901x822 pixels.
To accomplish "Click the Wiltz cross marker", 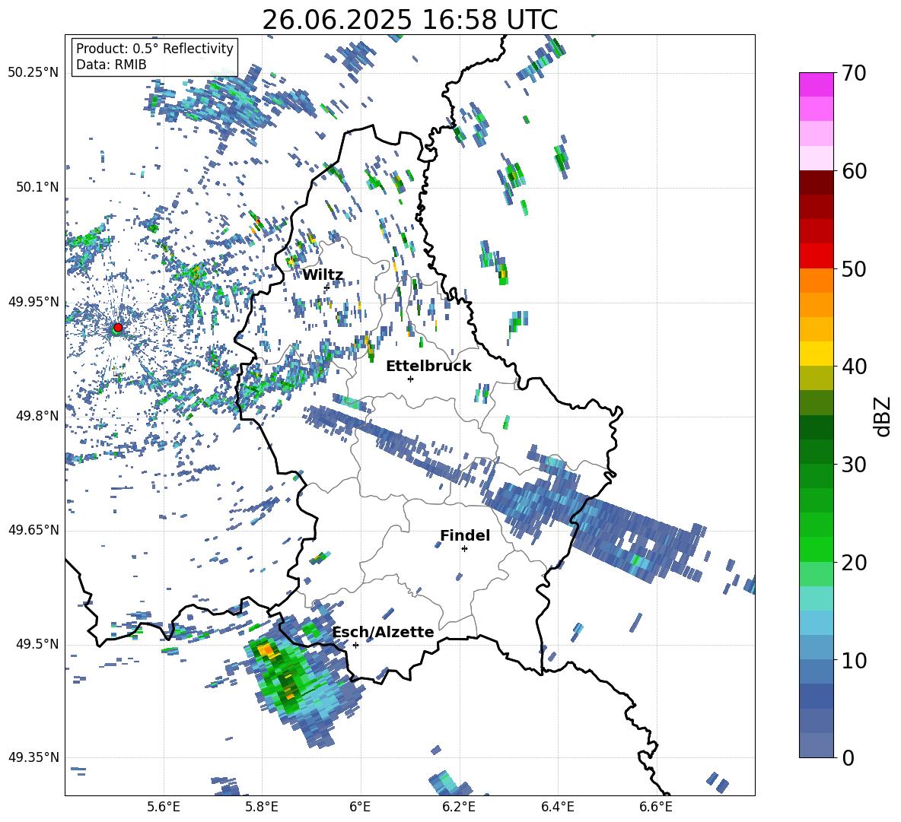I will point(326,287).
